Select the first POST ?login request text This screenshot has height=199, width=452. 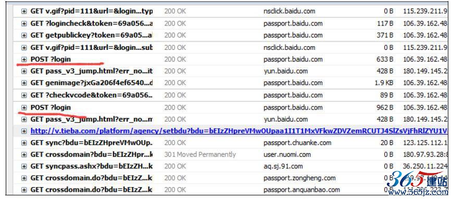(51, 59)
